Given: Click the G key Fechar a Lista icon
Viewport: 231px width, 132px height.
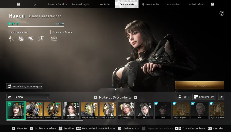Looking at the screenshot, I should 120,128.
